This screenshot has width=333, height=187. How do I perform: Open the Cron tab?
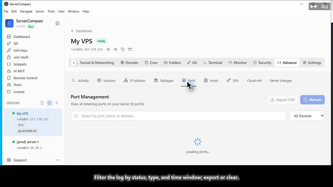pyautogui.click(x=151, y=63)
